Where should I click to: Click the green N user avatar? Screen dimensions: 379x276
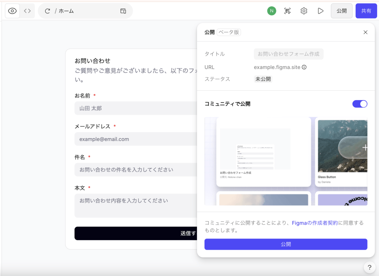(x=272, y=11)
